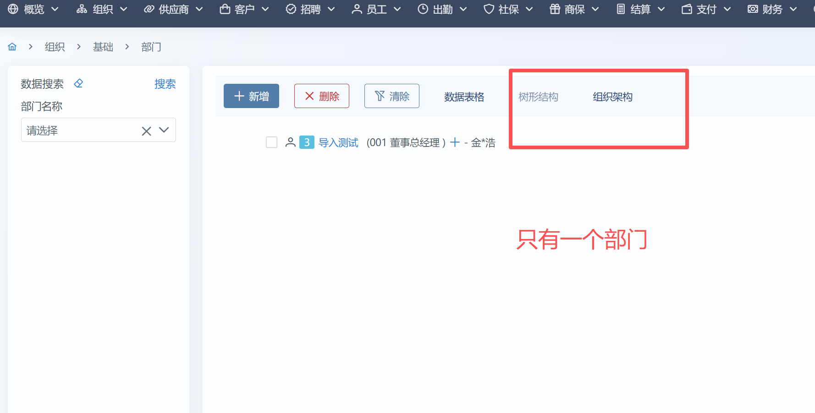
Task: Open the 员工 menu dropdown chevron
Action: point(397,9)
